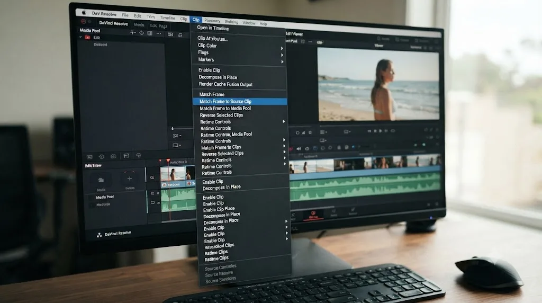Open the Timeline menu in the menu bar

(x=168, y=17)
